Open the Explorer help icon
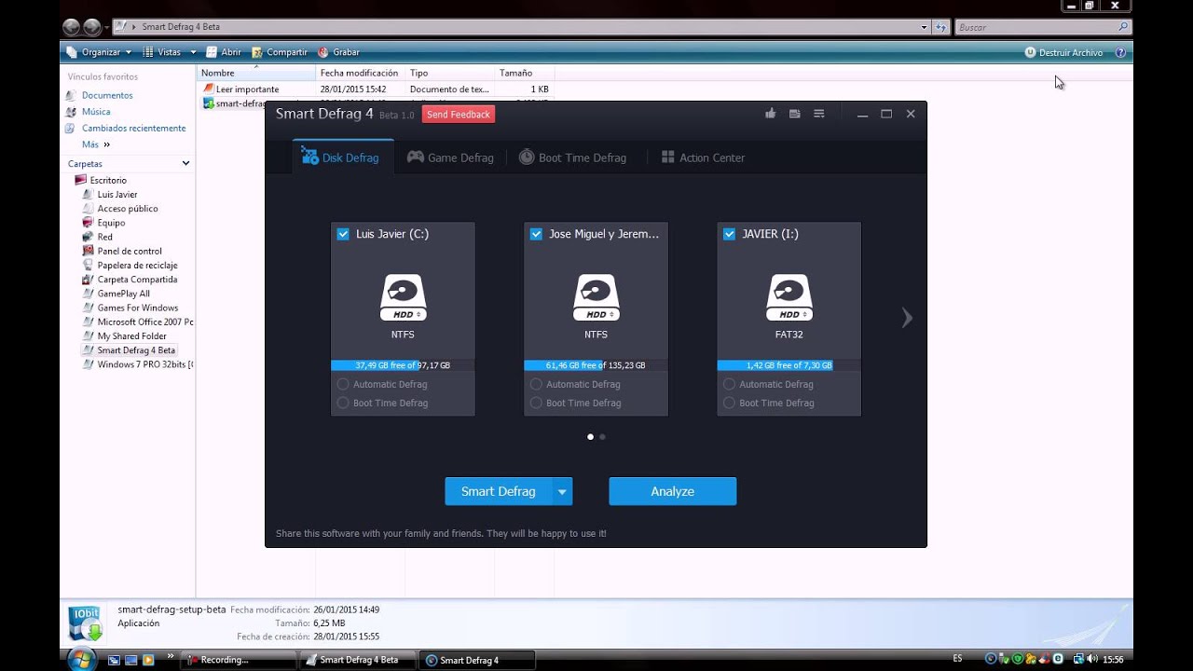Image resolution: width=1193 pixels, height=671 pixels. tap(1120, 52)
